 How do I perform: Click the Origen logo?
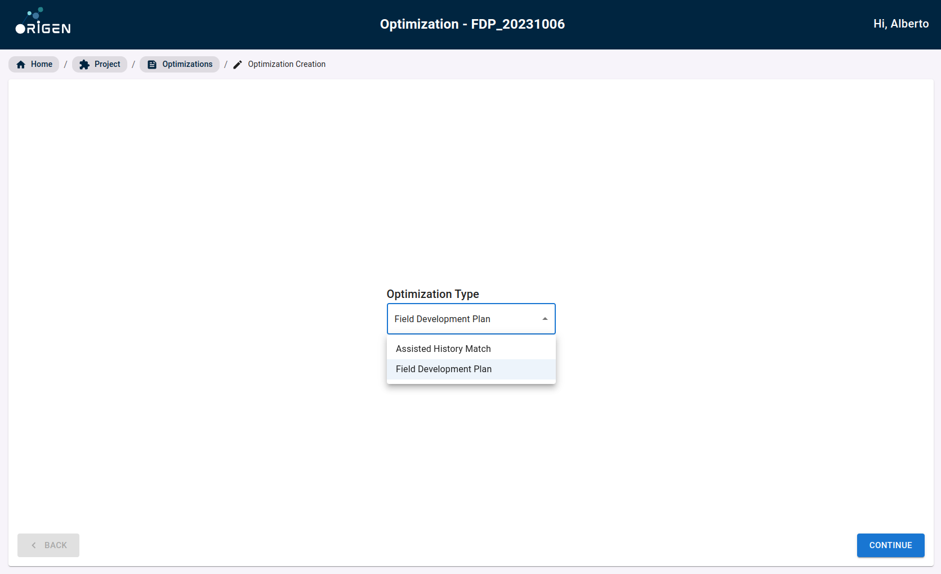click(x=43, y=21)
